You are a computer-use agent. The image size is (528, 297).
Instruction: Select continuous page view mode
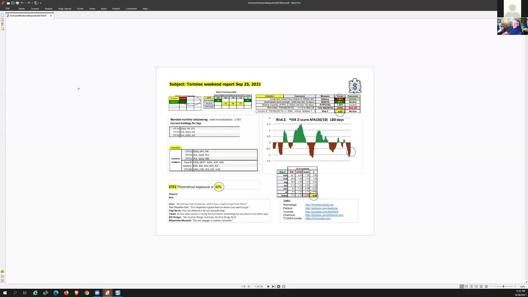pyautogui.click(x=466, y=286)
